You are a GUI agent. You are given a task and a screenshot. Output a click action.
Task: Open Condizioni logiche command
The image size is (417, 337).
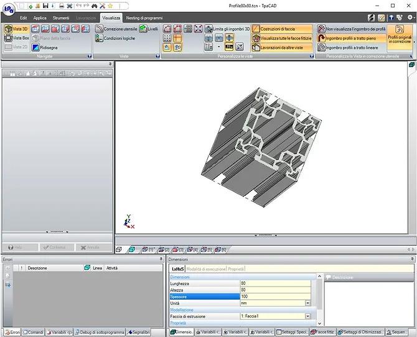point(115,39)
